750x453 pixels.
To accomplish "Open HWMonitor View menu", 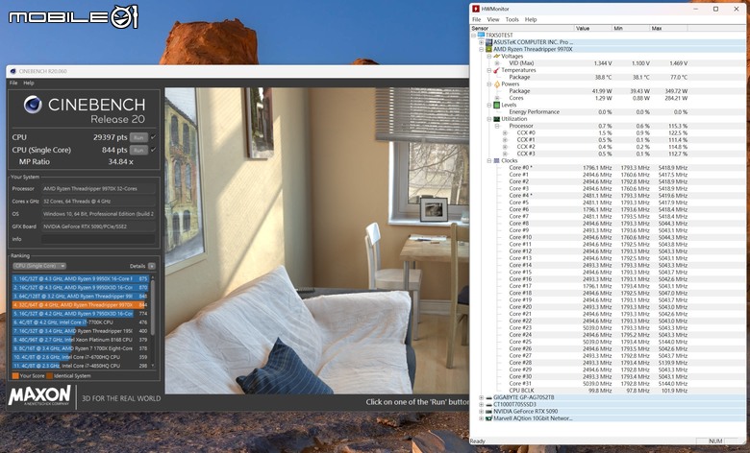I will 492,19.
